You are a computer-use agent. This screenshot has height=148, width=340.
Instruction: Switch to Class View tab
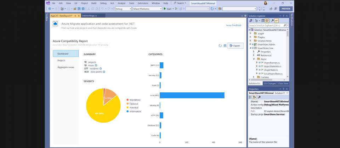tap(283, 83)
